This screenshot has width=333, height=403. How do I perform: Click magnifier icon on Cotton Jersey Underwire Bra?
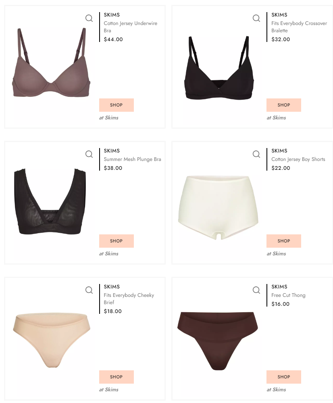pyautogui.click(x=89, y=18)
